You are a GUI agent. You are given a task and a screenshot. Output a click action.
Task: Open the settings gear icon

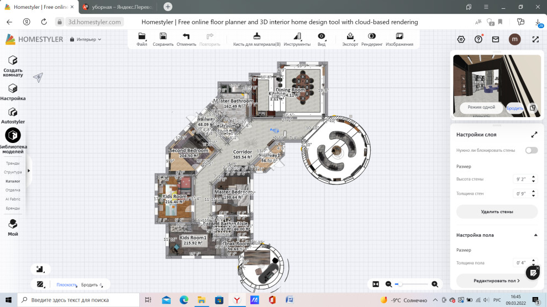[x=461, y=39]
